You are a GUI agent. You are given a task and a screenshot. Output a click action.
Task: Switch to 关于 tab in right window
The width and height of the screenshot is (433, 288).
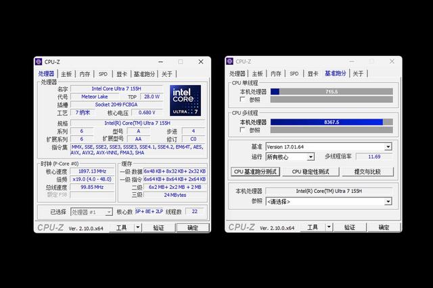coord(358,74)
